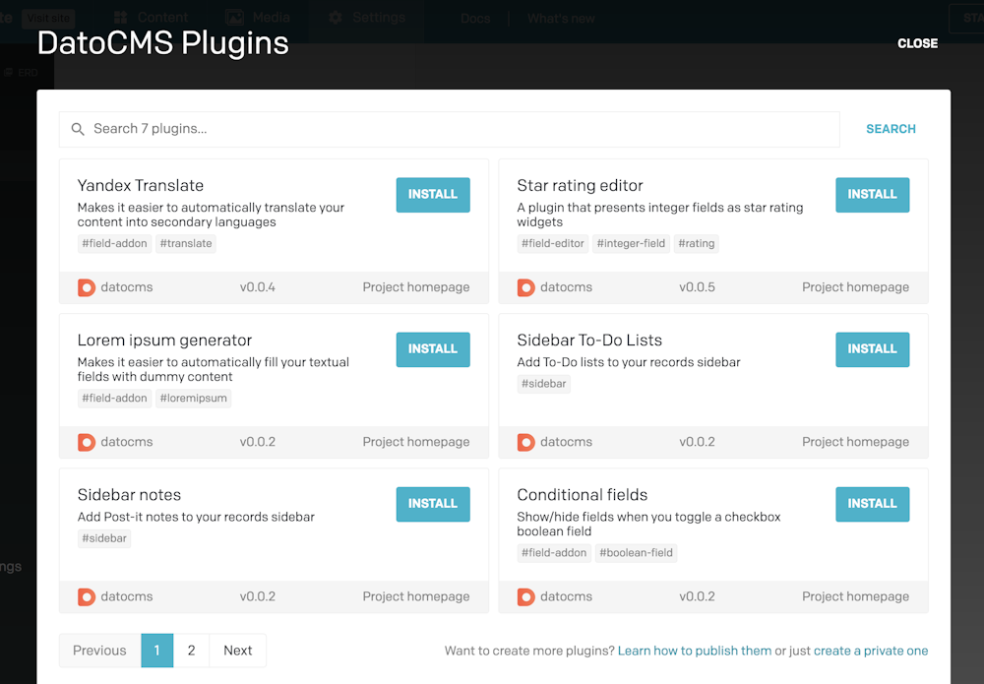Open Settings menu in background window
984x684 pixels.
367,18
